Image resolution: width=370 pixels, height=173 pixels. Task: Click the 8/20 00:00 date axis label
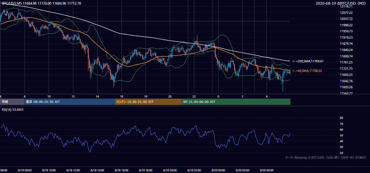(218, 170)
